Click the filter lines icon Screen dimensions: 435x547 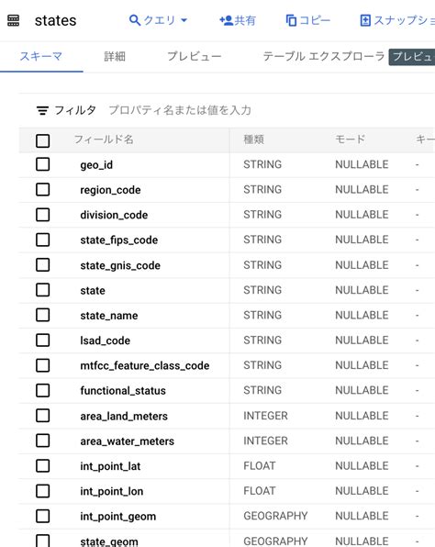tap(42, 110)
